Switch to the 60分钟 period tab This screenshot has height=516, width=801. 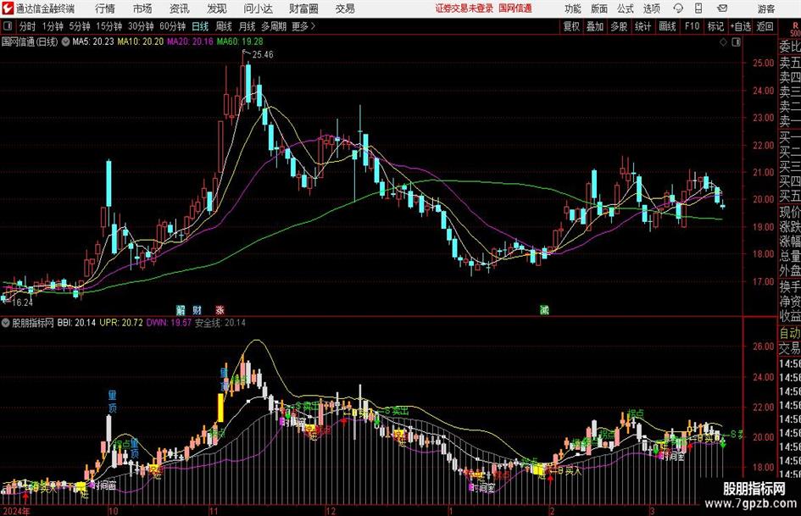[x=173, y=26]
